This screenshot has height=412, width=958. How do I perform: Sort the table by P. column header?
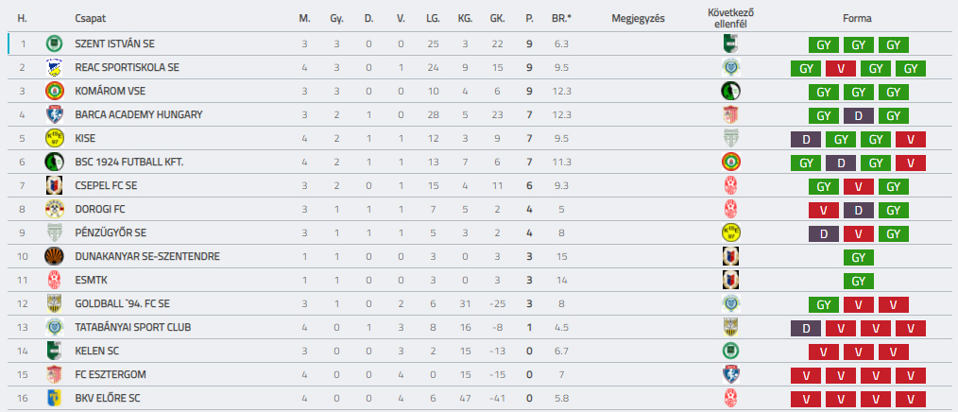(529, 18)
